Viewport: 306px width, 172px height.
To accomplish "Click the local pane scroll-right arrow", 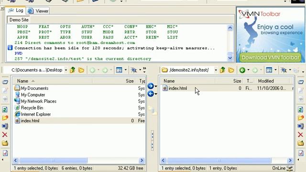I will click(142, 161).
